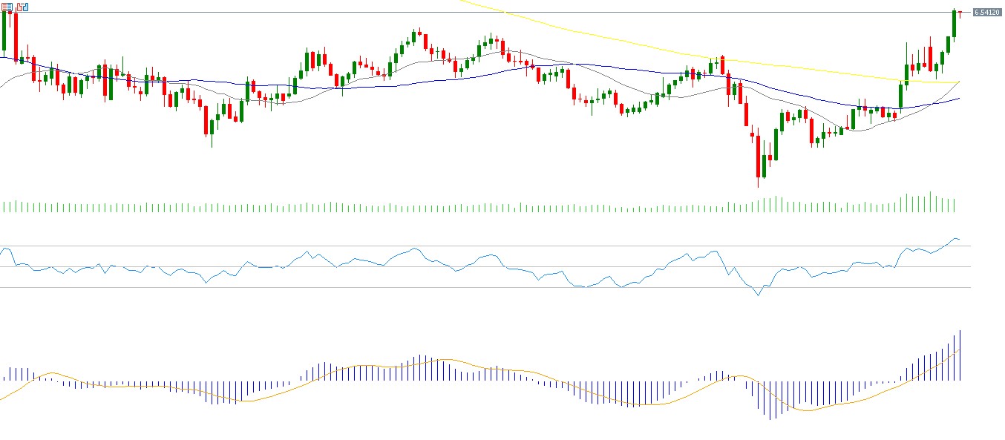Screen dimensions: 1005x440
Task: Click the tallest green volume bar
Action: tap(930, 202)
